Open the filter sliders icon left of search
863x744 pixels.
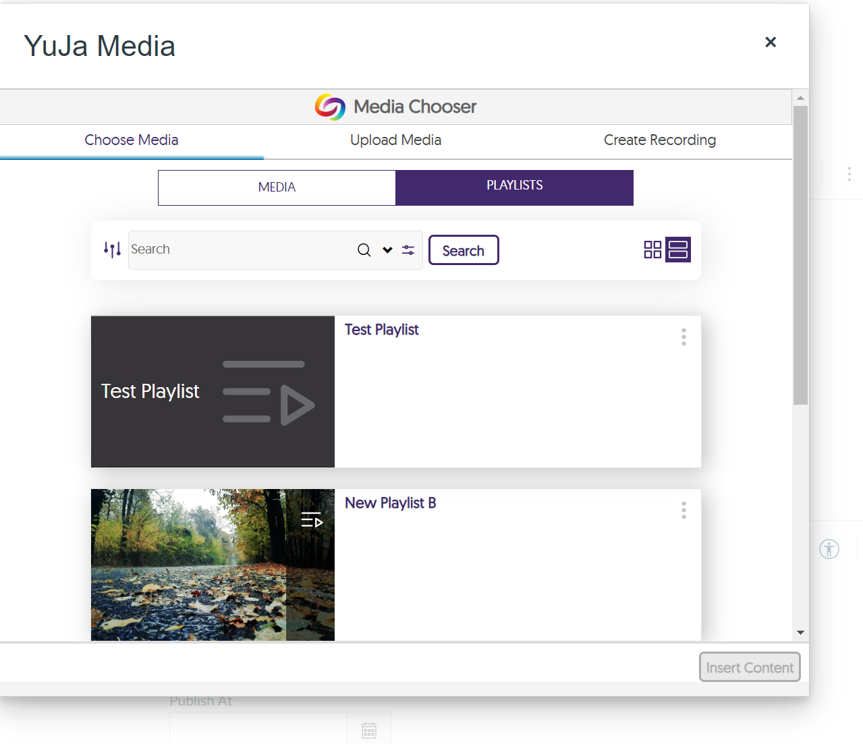pos(112,250)
